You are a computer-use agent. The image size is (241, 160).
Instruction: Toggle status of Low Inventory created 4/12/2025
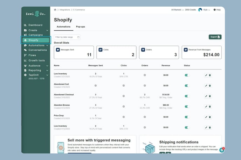[187, 128]
